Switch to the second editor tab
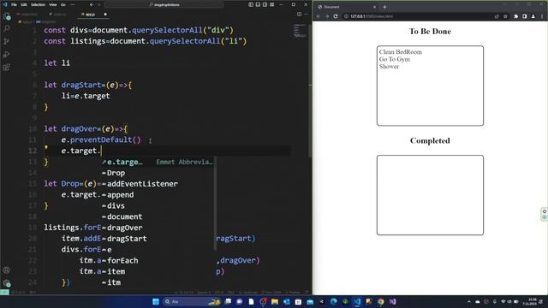 (x=60, y=15)
